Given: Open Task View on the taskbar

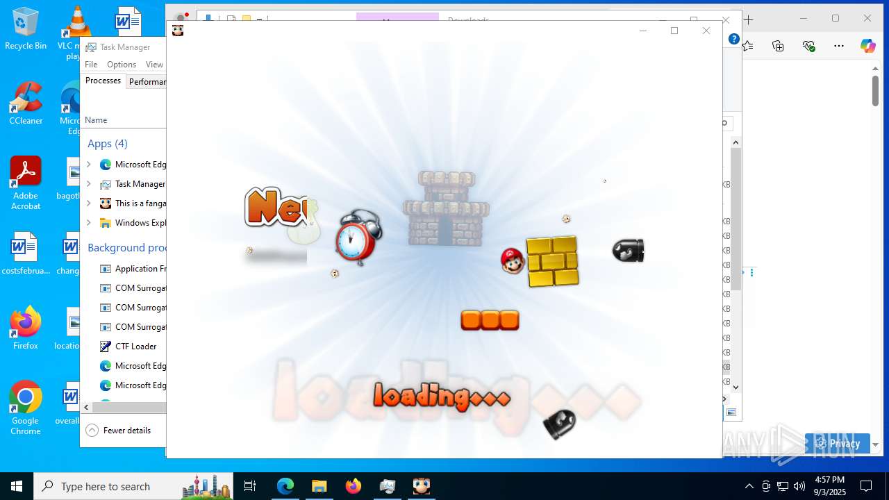Looking at the screenshot, I should point(250,486).
